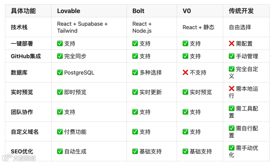
Task: Click the 大数跨境 watermark logo
Action: tap(19, 158)
